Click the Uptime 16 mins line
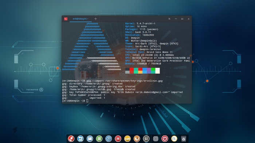Image resolution: width=255 pixels, height=143 pixels. coord(136,26)
